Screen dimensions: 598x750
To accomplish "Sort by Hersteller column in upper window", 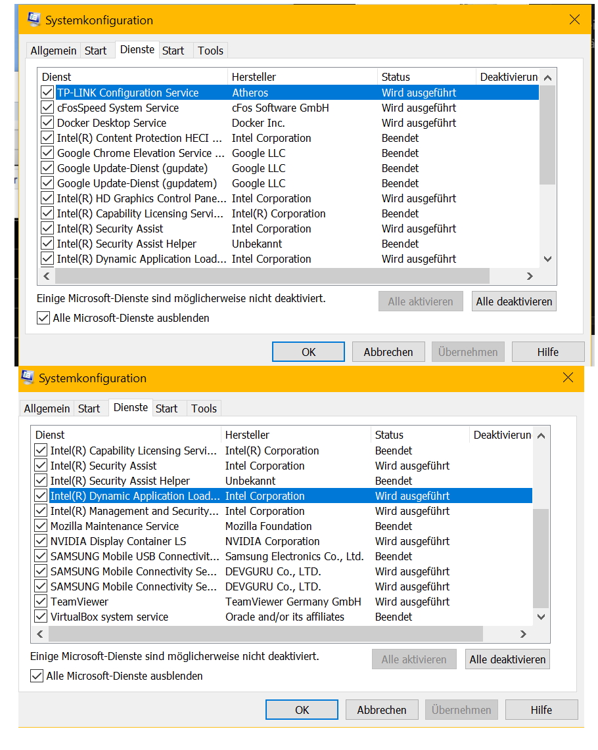I will [302, 77].
